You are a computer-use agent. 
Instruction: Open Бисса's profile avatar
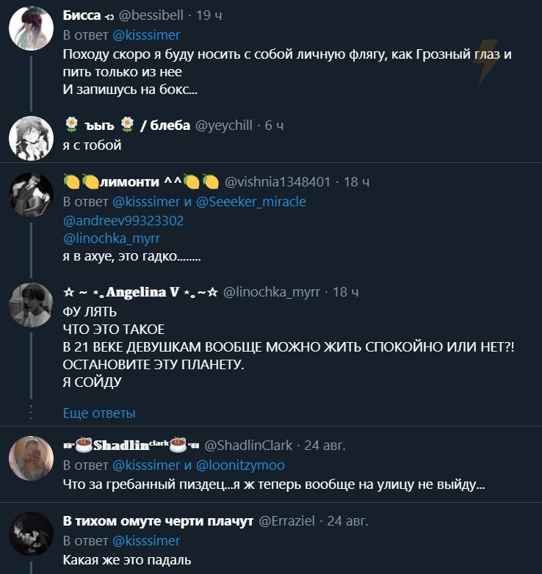point(31,28)
